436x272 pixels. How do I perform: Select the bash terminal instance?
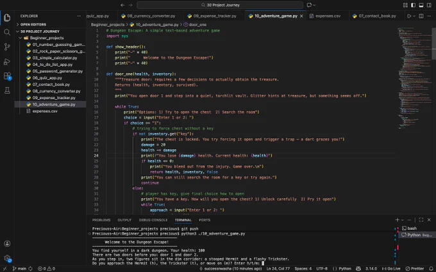417,228
